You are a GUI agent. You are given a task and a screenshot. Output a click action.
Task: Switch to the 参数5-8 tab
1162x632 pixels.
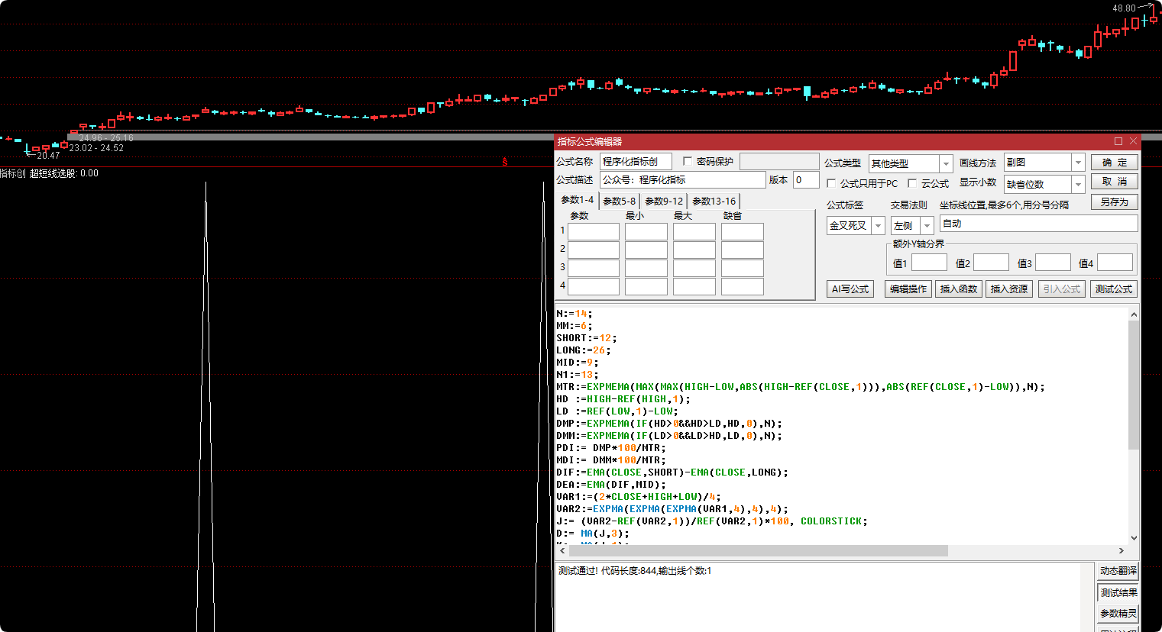coord(619,202)
